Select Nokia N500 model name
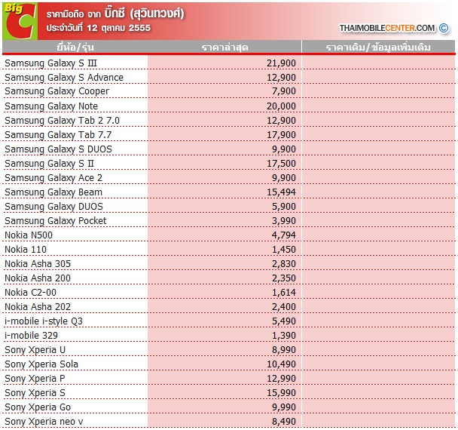The image size is (458, 430). tap(29, 235)
